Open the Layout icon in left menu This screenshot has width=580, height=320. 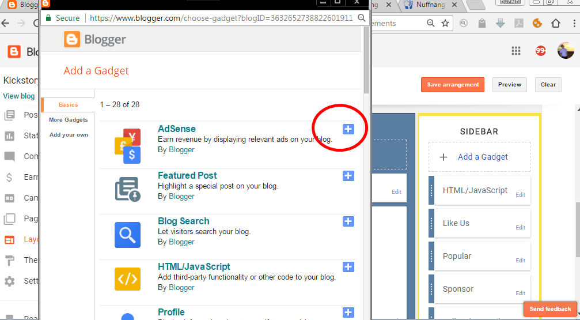click(10, 240)
